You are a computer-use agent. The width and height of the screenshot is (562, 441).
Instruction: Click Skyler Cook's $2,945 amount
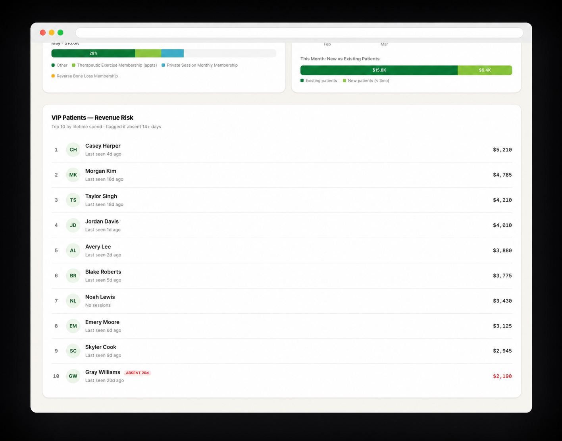(x=502, y=351)
